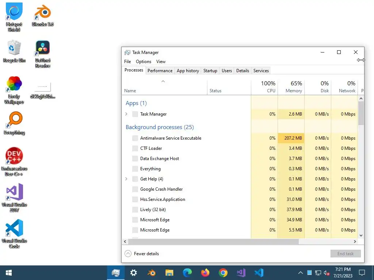Collapse to Fewer details view

point(142,254)
